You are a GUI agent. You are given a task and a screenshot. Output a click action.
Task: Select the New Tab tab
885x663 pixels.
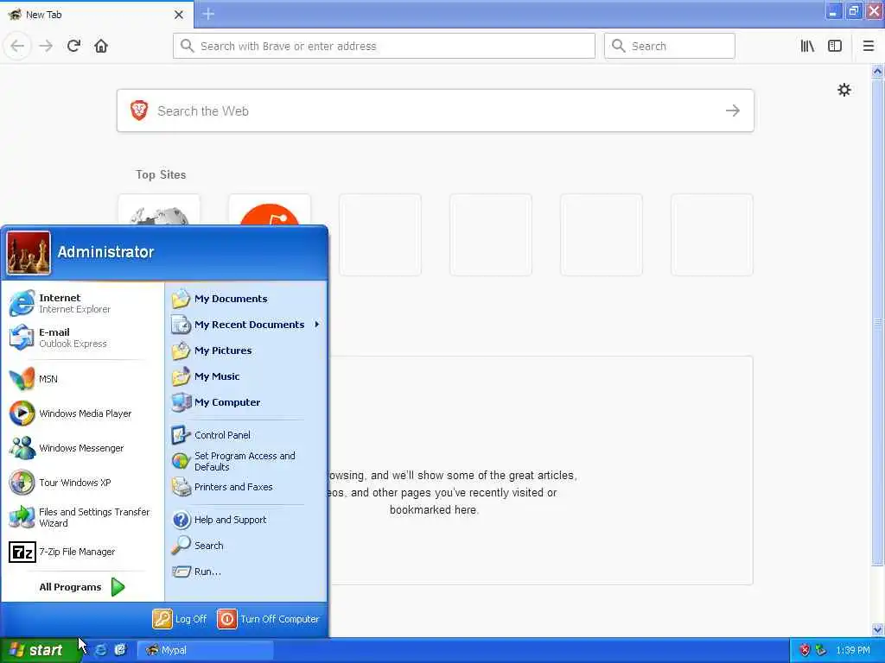[97, 15]
